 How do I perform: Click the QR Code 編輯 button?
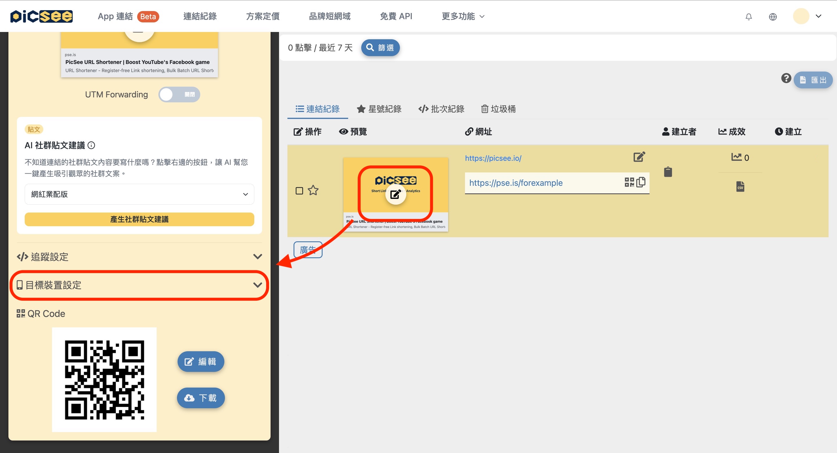[201, 362]
